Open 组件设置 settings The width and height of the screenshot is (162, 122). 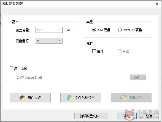coord(30,98)
